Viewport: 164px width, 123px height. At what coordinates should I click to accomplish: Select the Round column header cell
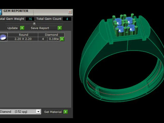click(23, 35)
